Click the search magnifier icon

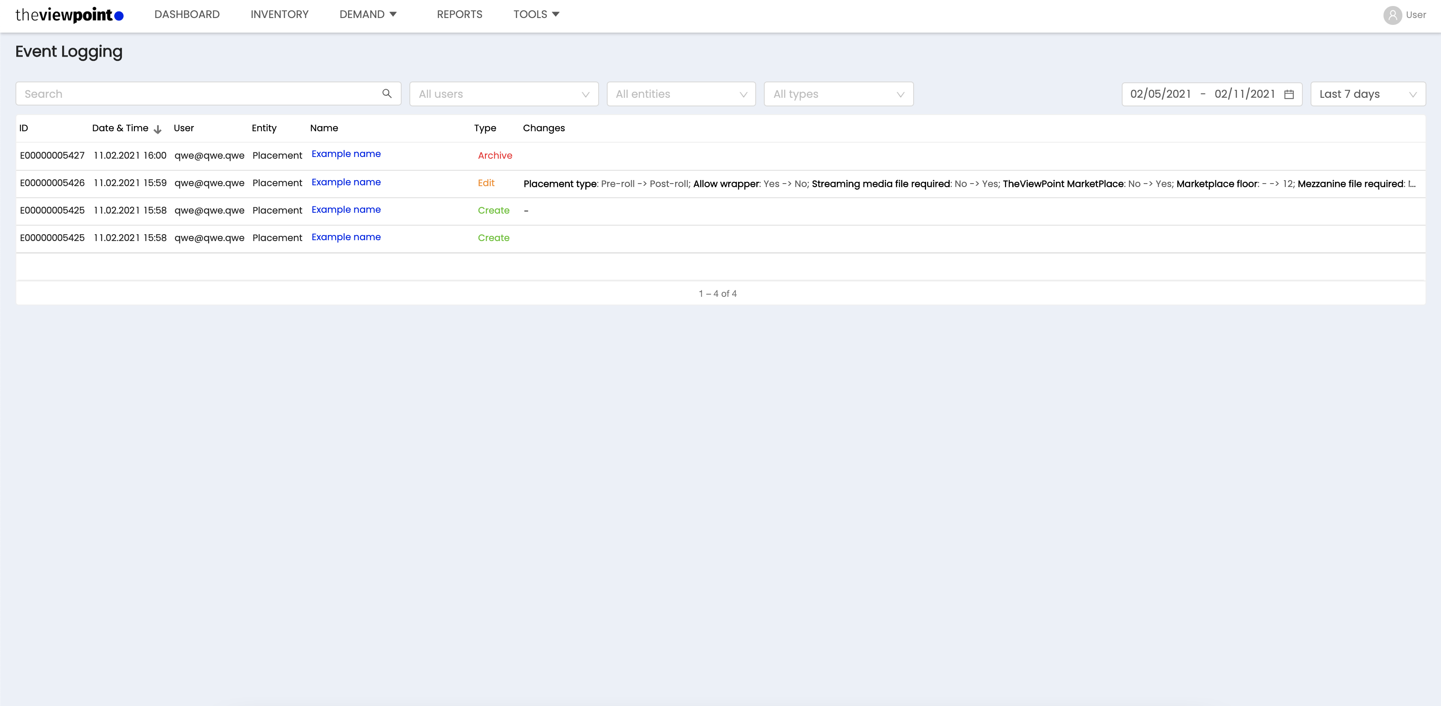[387, 94]
